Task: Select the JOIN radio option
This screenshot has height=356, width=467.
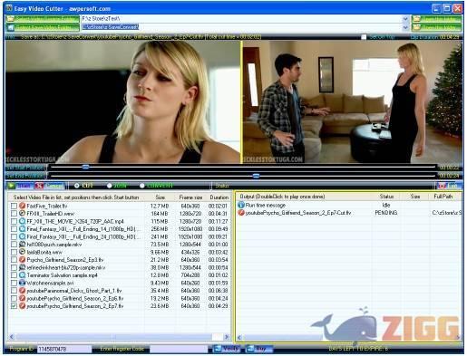Action: click(x=109, y=186)
